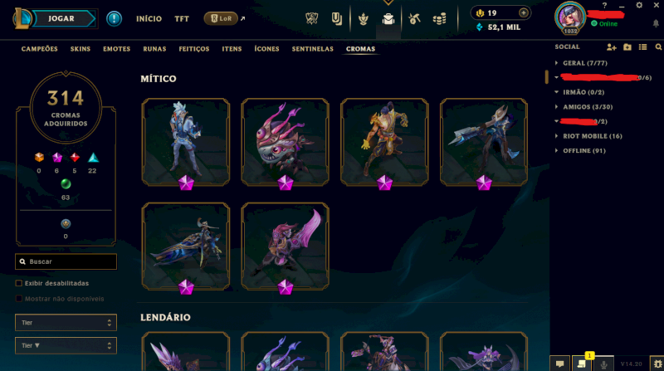Image resolution: width=664 pixels, height=371 pixels.
Task: Toggle Mostrar não disponíveis checkbox
Action: [x=18, y=299]
